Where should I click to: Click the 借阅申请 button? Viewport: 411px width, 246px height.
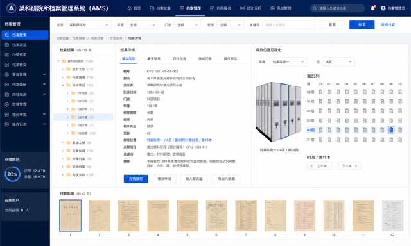click(x=164, y=179)
